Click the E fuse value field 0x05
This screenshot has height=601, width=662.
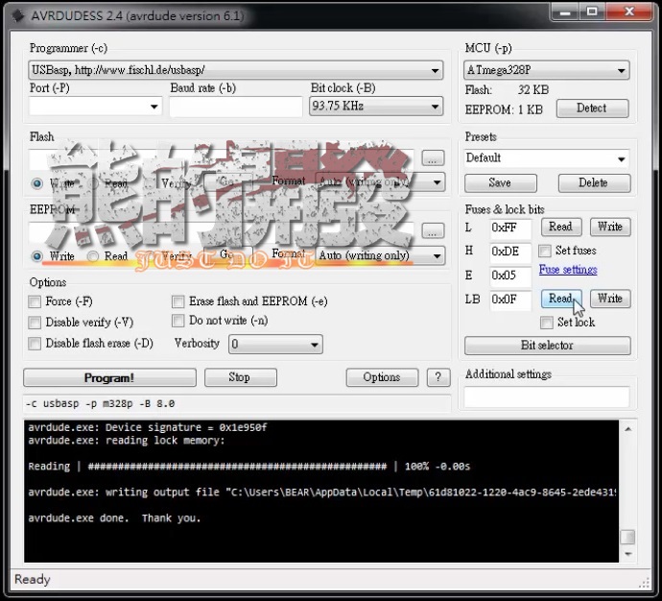[510, 276]
